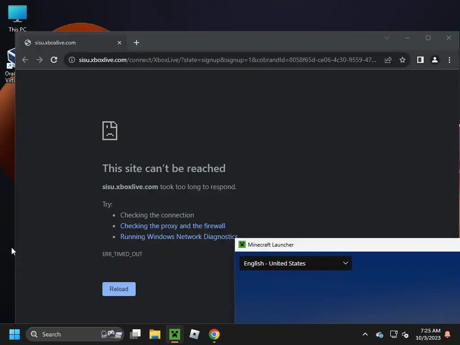The height and width of the screenshot is (345, 460).
Task: Open Task View from the taskbar
Action: (x=135, y=334)
